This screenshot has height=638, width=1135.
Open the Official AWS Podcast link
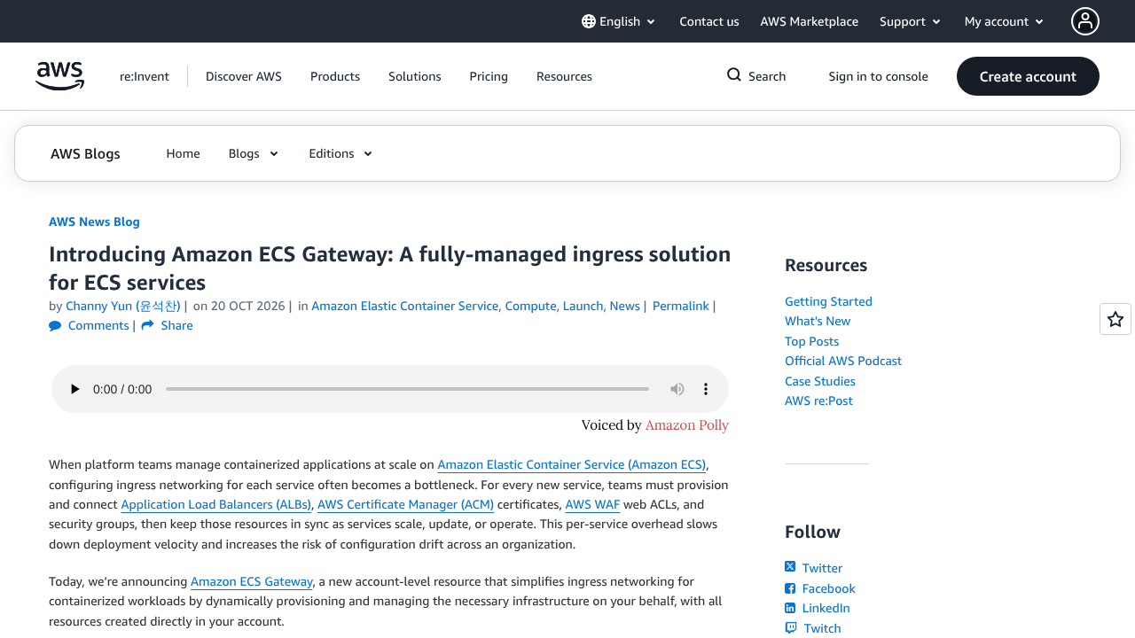click(x=843, y=361)
